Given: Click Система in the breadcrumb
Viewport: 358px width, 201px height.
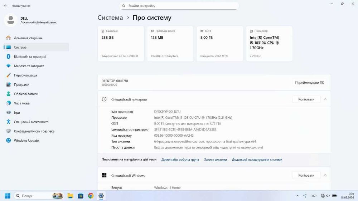Looking at the screenshot, I should pos(110,18).
